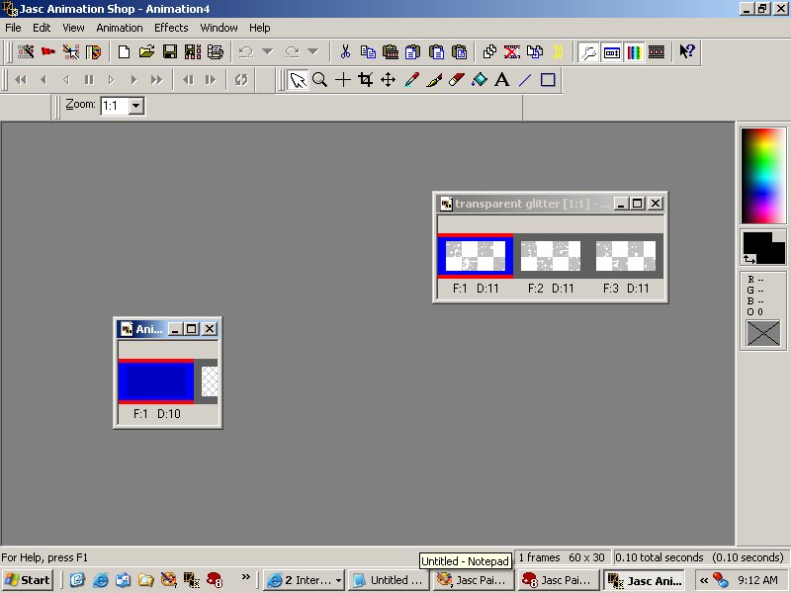
Task: Select the Crop tool
Action: (365, 80)
